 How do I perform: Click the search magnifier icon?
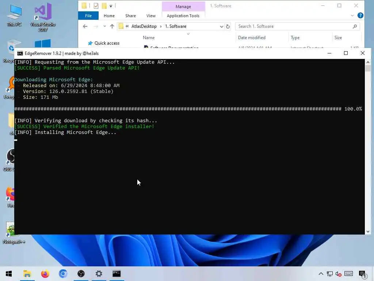tap(355, 26)
